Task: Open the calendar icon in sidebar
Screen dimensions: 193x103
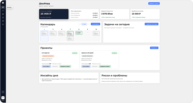Action: (3, 17)
